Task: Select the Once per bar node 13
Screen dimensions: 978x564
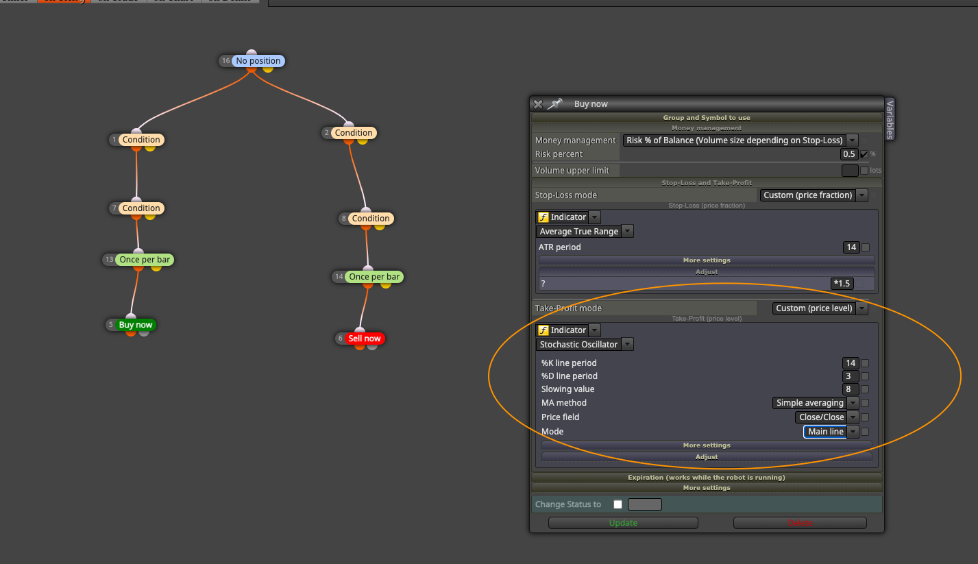Action: 145,260
